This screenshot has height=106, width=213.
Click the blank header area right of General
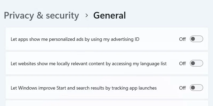[x=168, y=15]
